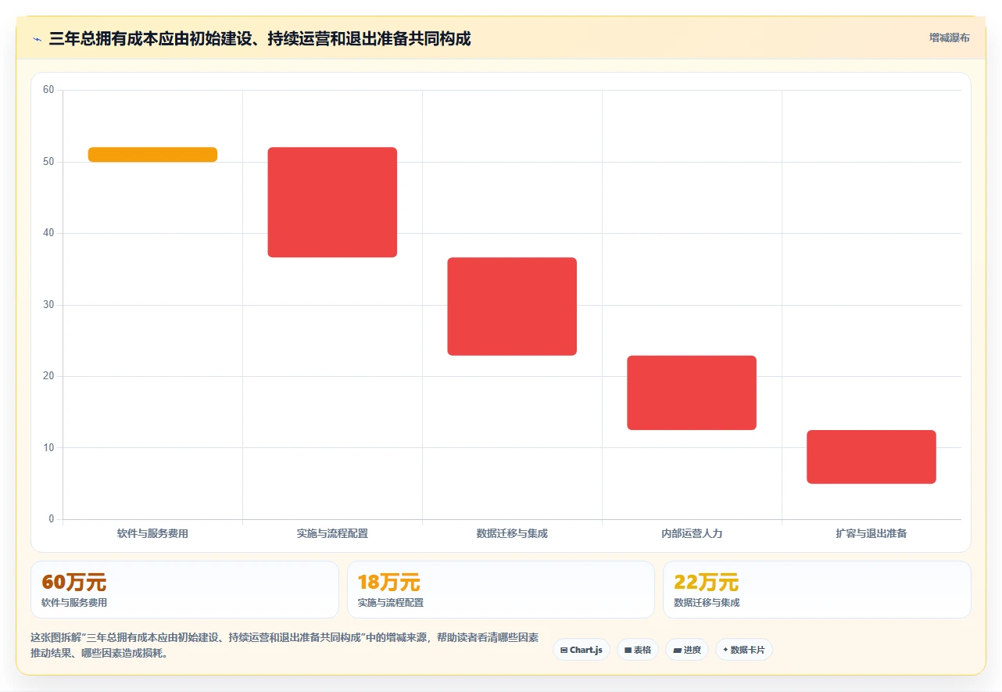Click the y-axis value 40
This screenshot has height=692, width=1002.
(48, 233)
